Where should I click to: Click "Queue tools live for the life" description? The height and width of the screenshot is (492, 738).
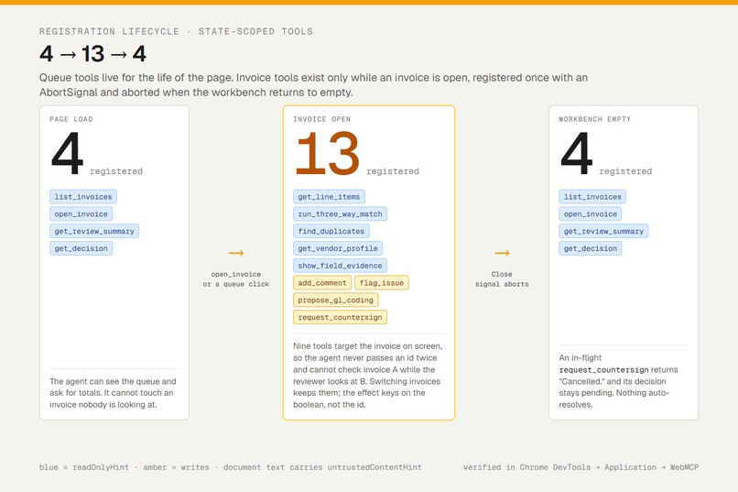[x=313, y=84]
